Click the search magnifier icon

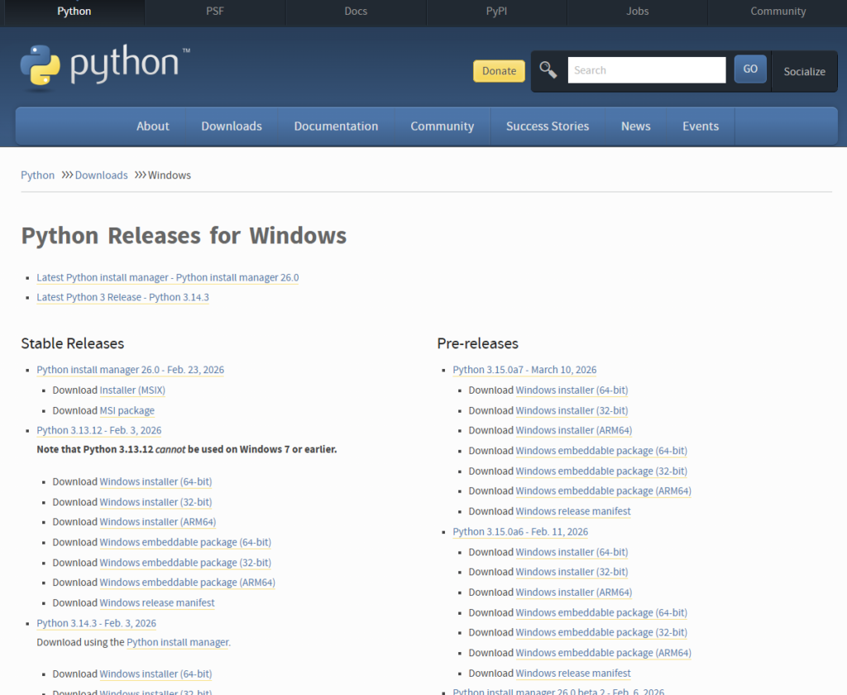click(x=547, y=69)
